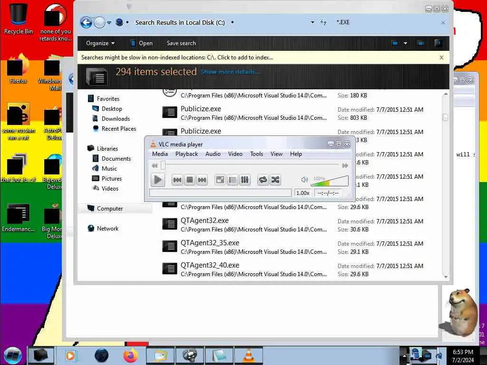Select QTAgent32_35.exe file entry
The width and height of the screenshot is (487, 365).
(300, 247)
